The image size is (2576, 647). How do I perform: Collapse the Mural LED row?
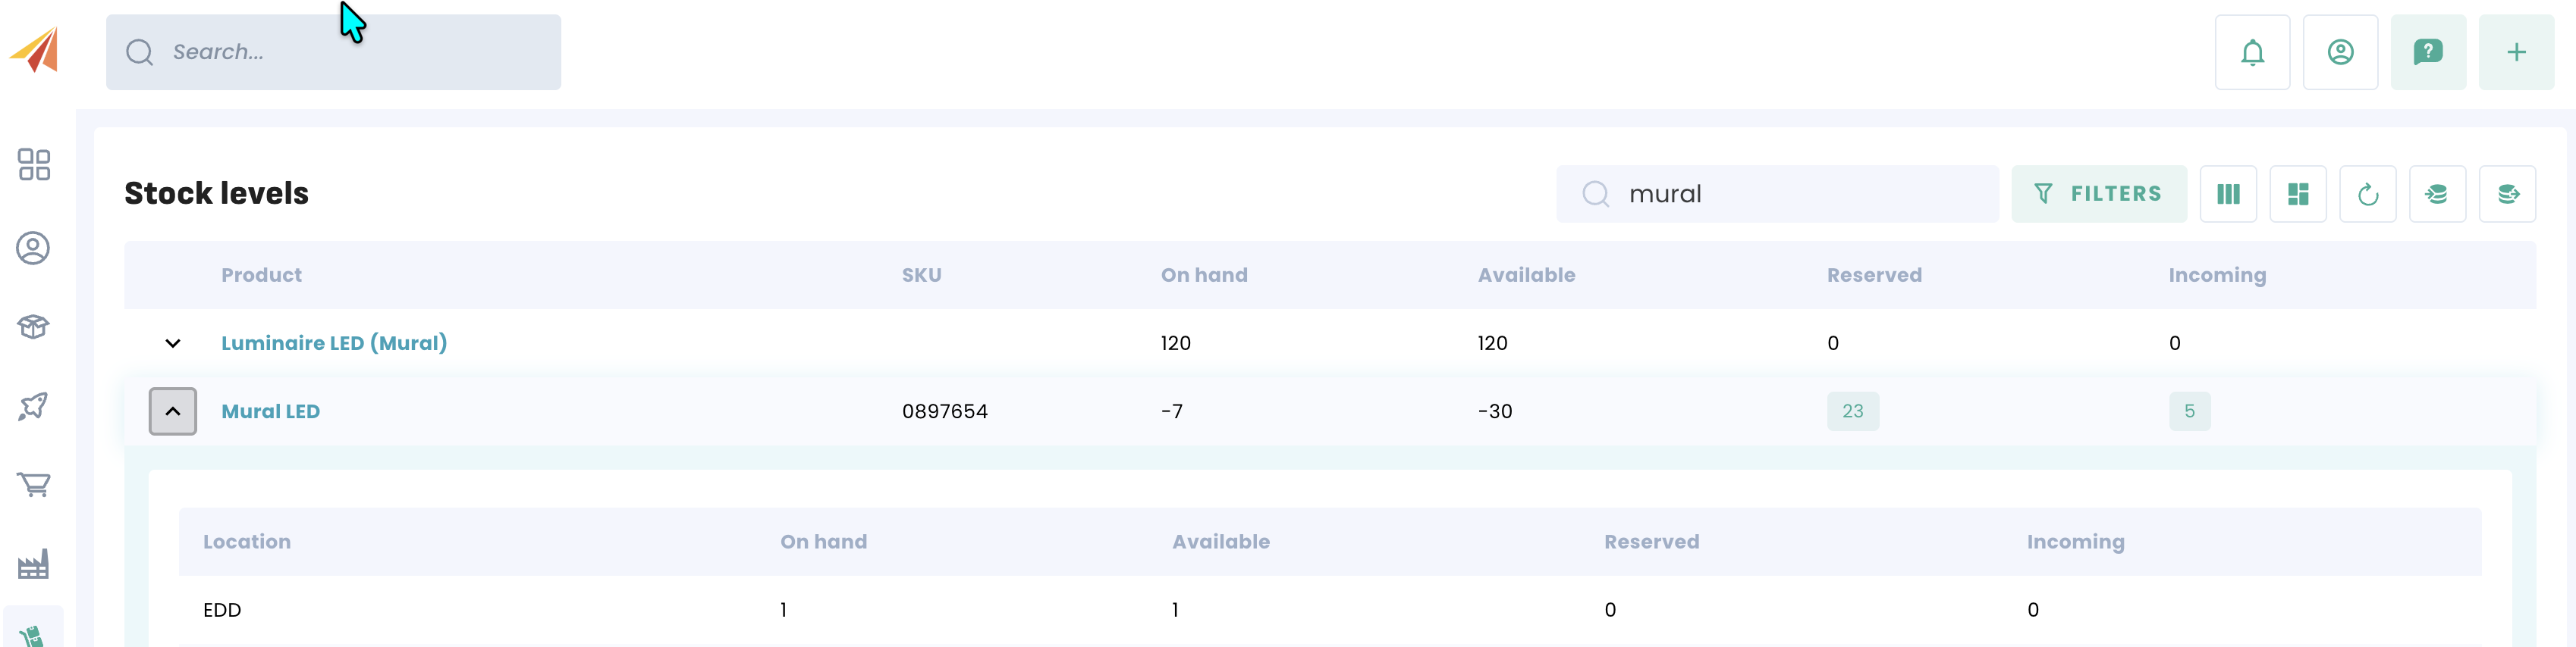173,411
